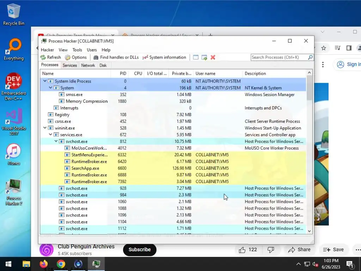Open the Windows Start menu
The height and width of the screenshot is (271, 361).
pos(8,264)
